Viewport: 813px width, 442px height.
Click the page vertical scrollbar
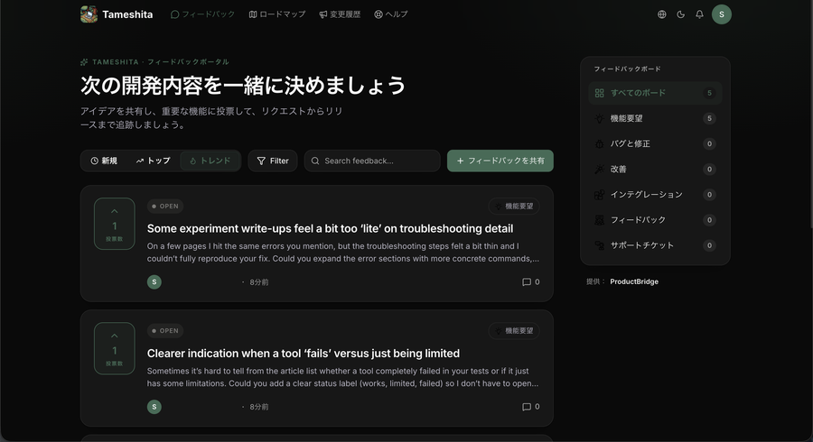point(810,114)
